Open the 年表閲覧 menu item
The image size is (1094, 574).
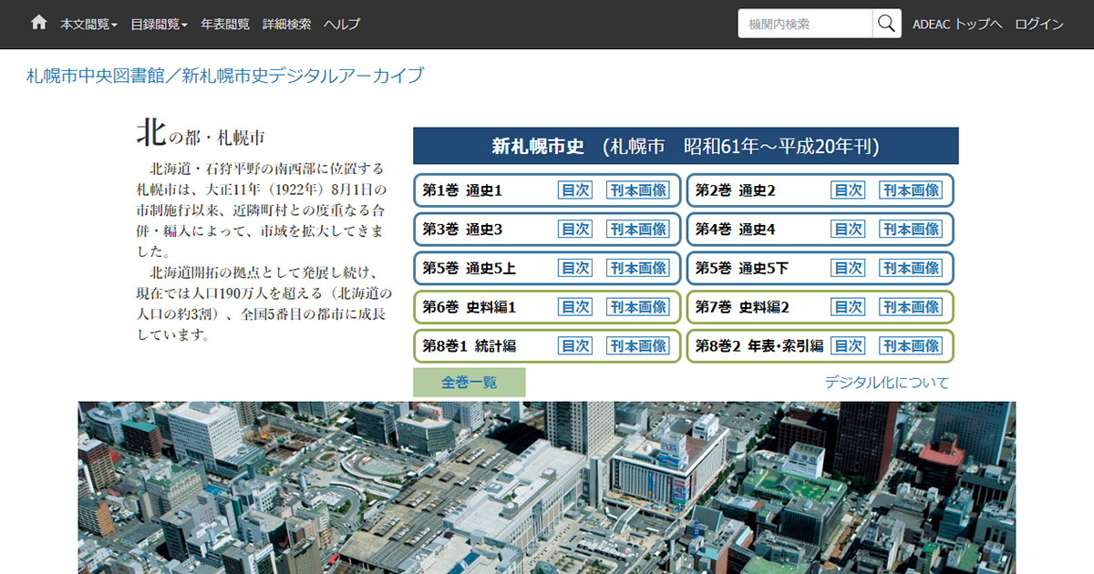tap(224, 25)
